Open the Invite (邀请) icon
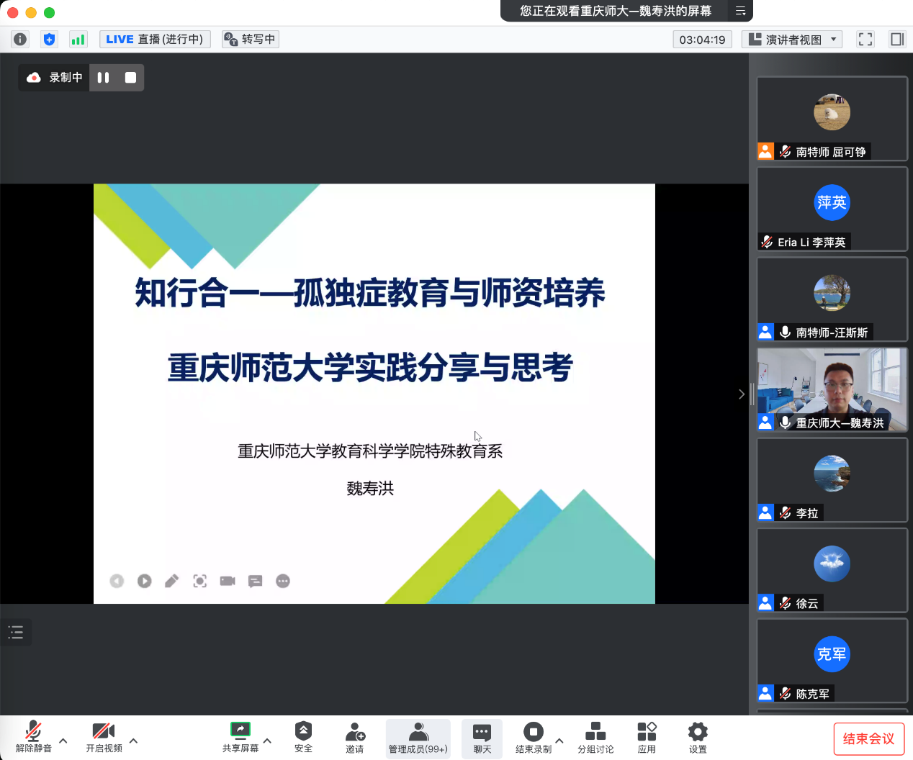The width and height of the screenshot is (913, 760). click(x=355, y=737)
